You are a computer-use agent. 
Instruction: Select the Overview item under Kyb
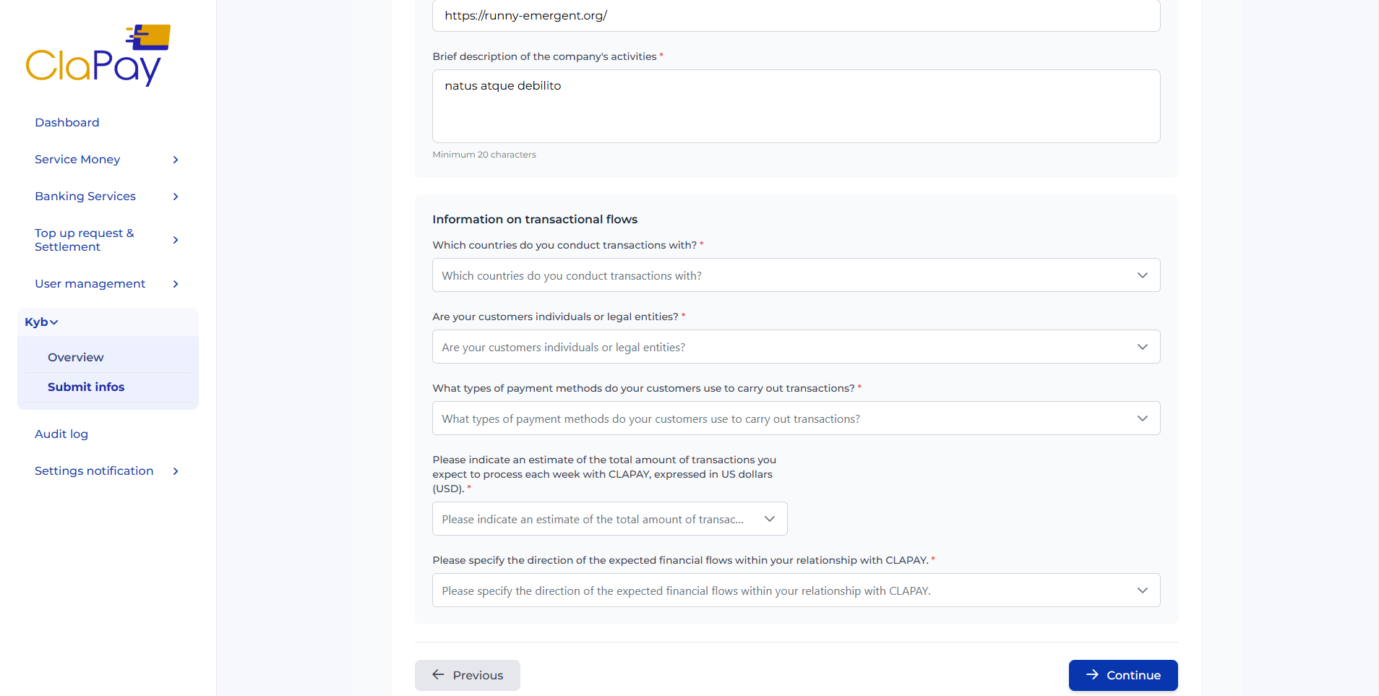75,356
